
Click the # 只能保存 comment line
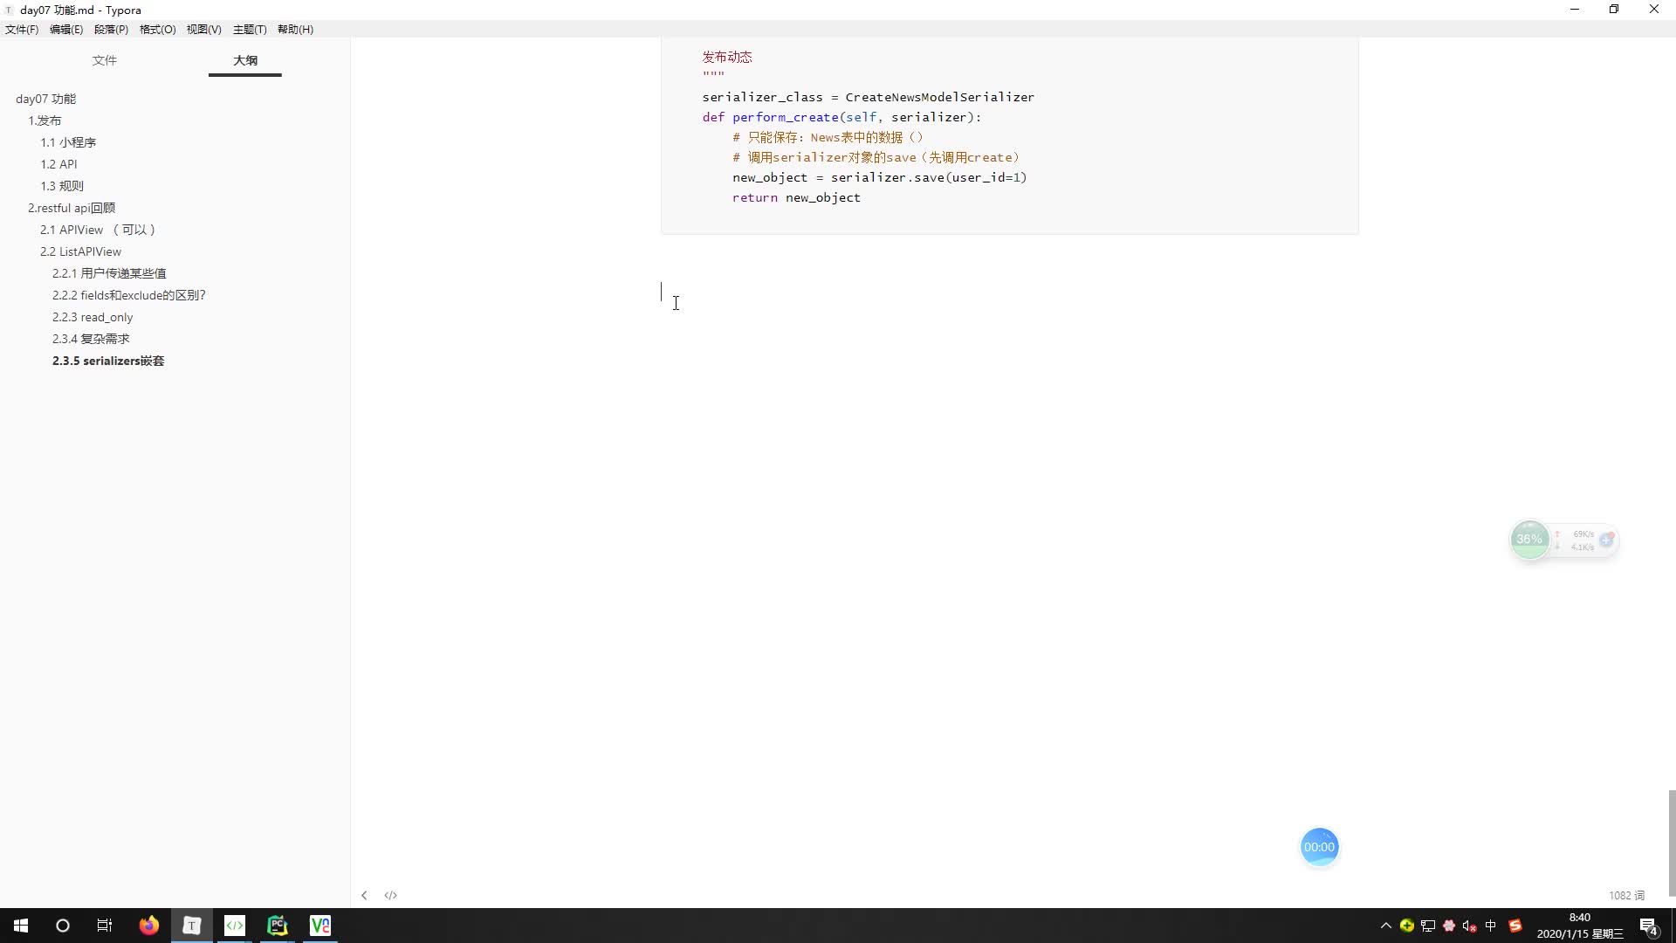pyautogui.click(x=828, y=137)
